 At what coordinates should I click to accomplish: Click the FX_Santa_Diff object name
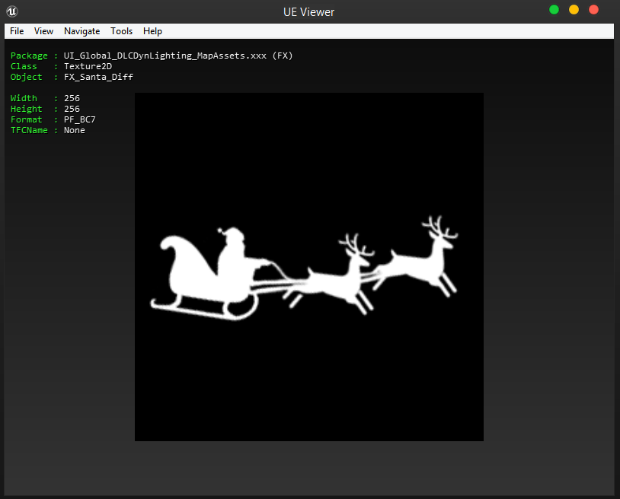98,77
